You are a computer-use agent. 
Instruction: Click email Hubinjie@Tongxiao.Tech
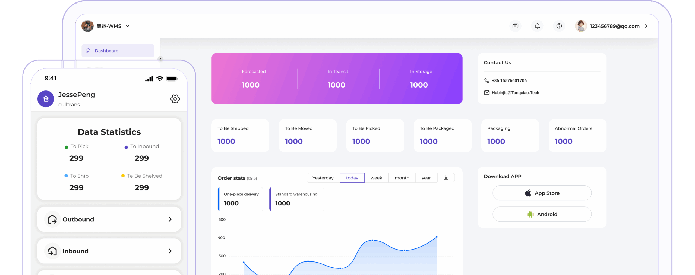[515, 93]
